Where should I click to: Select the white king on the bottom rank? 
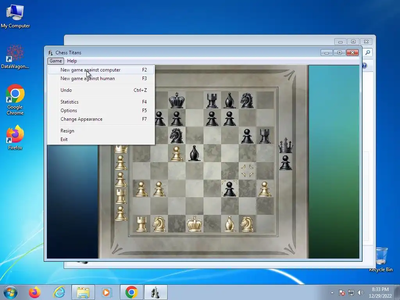pyautogui.click(x=195, y=224)
